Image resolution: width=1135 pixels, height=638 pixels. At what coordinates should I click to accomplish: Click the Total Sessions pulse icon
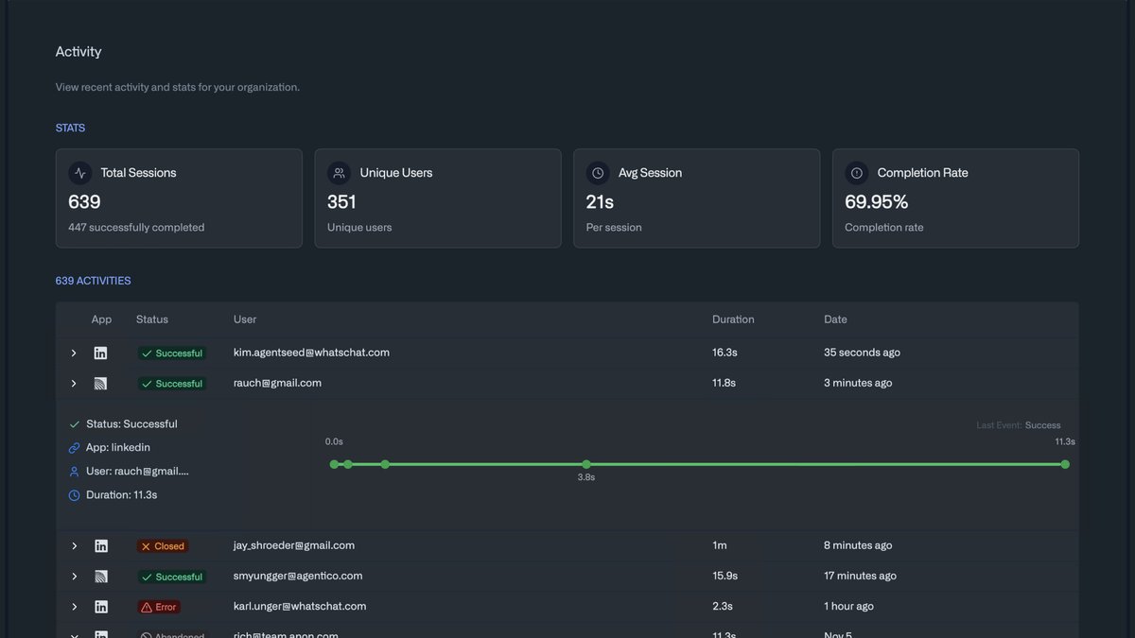tap(80, 173)
